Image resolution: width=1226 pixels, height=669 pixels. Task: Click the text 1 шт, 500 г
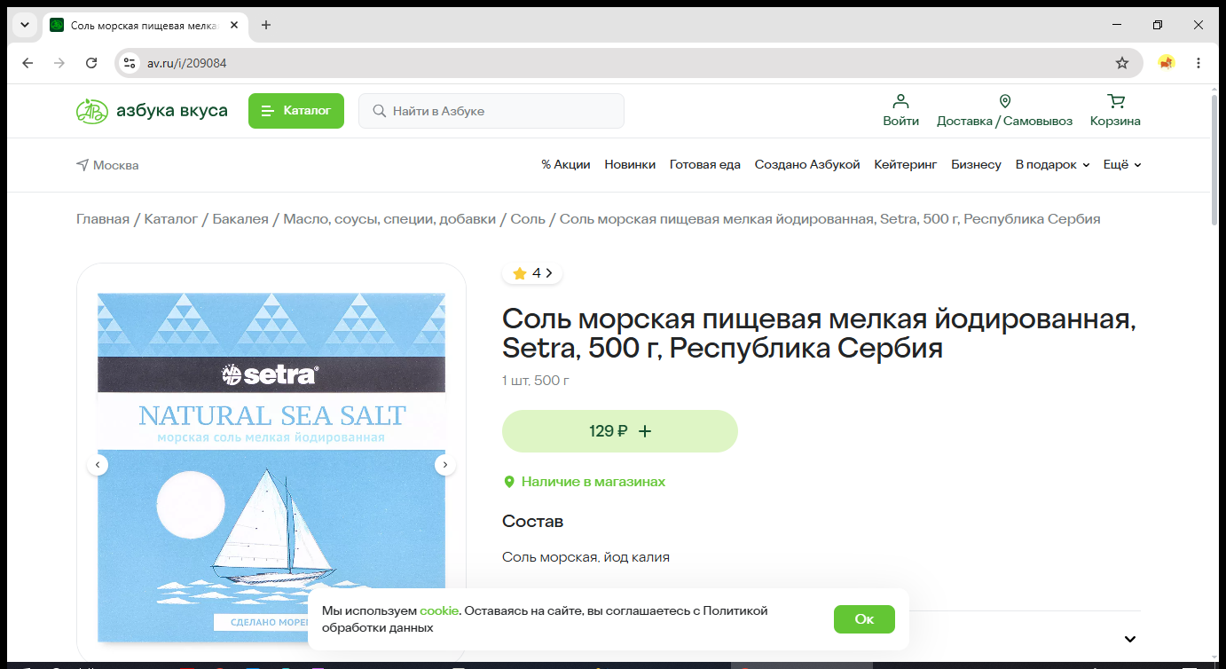536,381
